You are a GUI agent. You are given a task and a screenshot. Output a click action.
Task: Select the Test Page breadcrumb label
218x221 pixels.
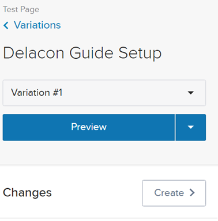pyautogui.click(x=21, y=10)
